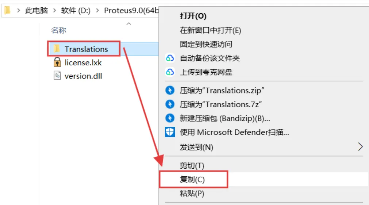Sort files by the 名称 column header

[x=59, y=31]
